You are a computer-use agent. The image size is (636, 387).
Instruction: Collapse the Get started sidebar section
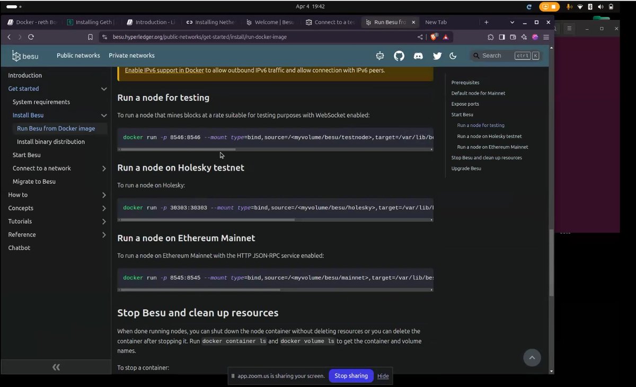(104, 89)
